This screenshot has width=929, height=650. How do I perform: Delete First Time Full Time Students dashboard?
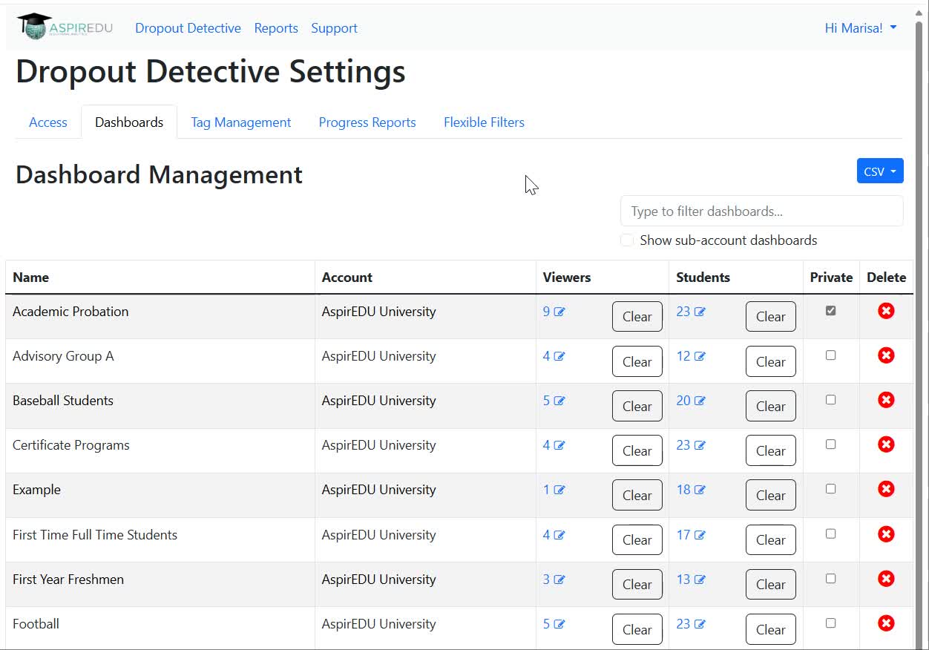tap(886, 534)
